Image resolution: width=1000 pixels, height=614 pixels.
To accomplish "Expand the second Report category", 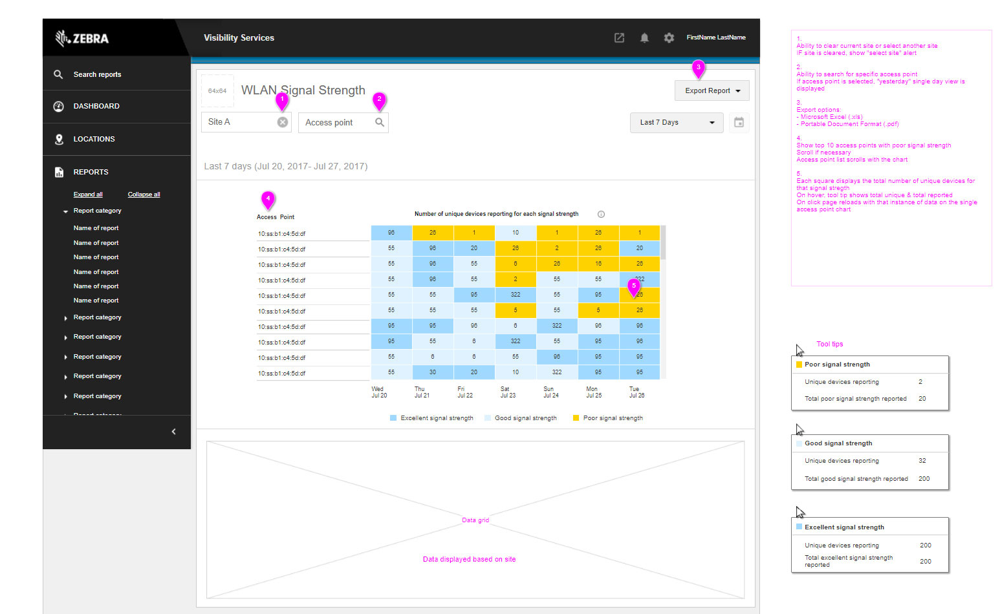I will (66, 318).
